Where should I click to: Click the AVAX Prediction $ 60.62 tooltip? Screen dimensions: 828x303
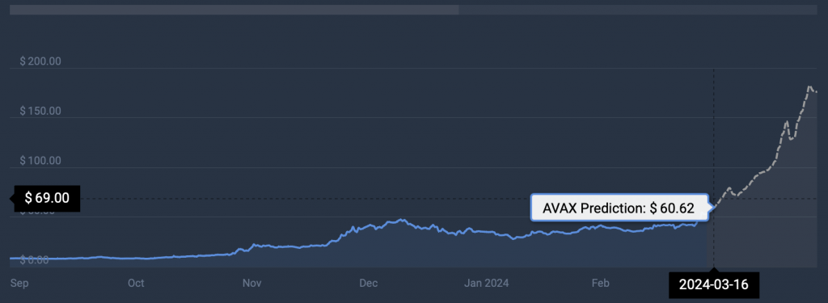[x=619, y=208]
